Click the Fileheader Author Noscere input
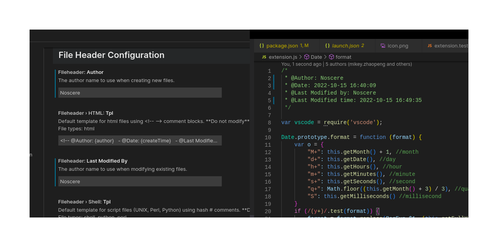The height and width of the screenshot is (249, 498). [140, 93]
